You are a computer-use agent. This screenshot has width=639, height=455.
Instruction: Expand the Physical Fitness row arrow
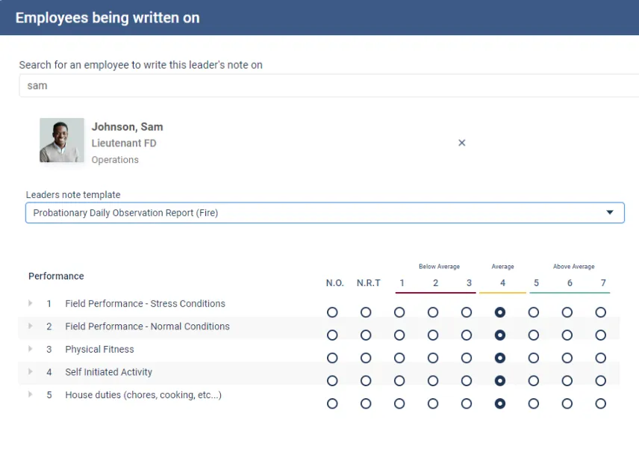pyautogui.click(x=31, y=349)
